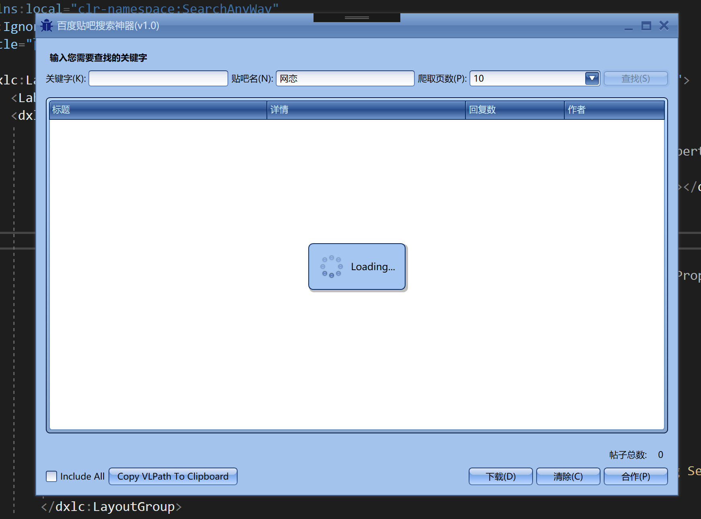
Task: Click the bug app icon in title bar
Action: tap(47, 25)
